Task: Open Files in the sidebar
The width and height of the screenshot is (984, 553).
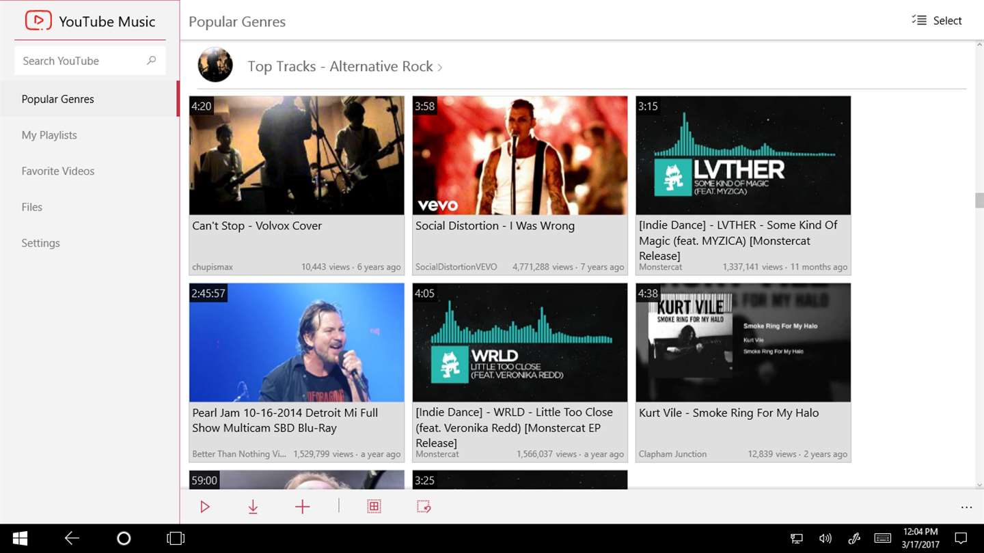Action: pyautogui.click(x=90, y=207)
